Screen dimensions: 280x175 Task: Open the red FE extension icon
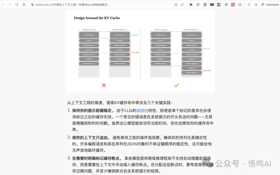219,5
